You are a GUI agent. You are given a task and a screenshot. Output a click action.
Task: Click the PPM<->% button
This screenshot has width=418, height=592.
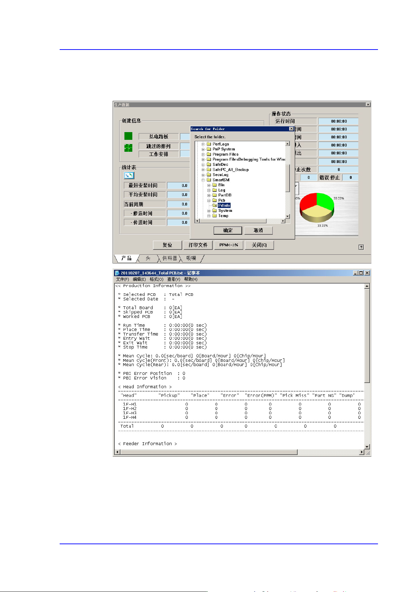point(228,245)
